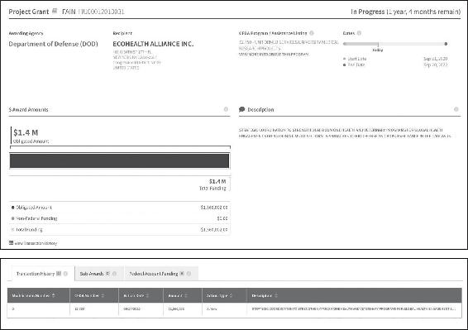Click the count badge on Federal Account Funding

click(182, 273)
